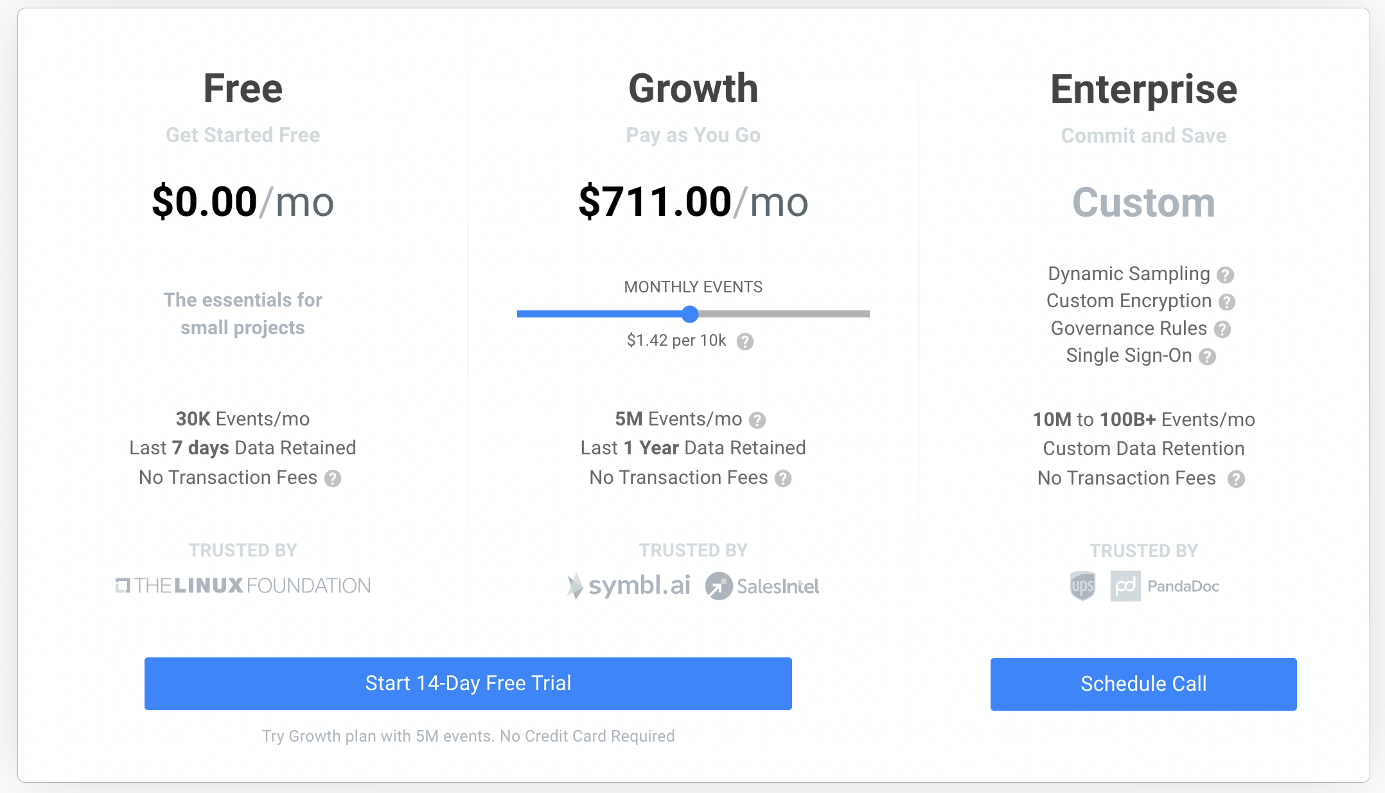The image size is (1385, 793).
Task: Click the No Transaction Fees help icon under Free
Action: tap(333, 479)
